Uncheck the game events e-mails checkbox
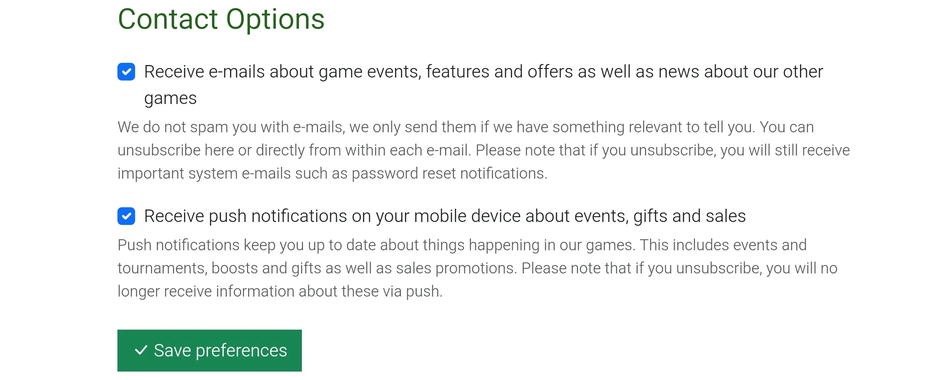 (x=126, y=72)
